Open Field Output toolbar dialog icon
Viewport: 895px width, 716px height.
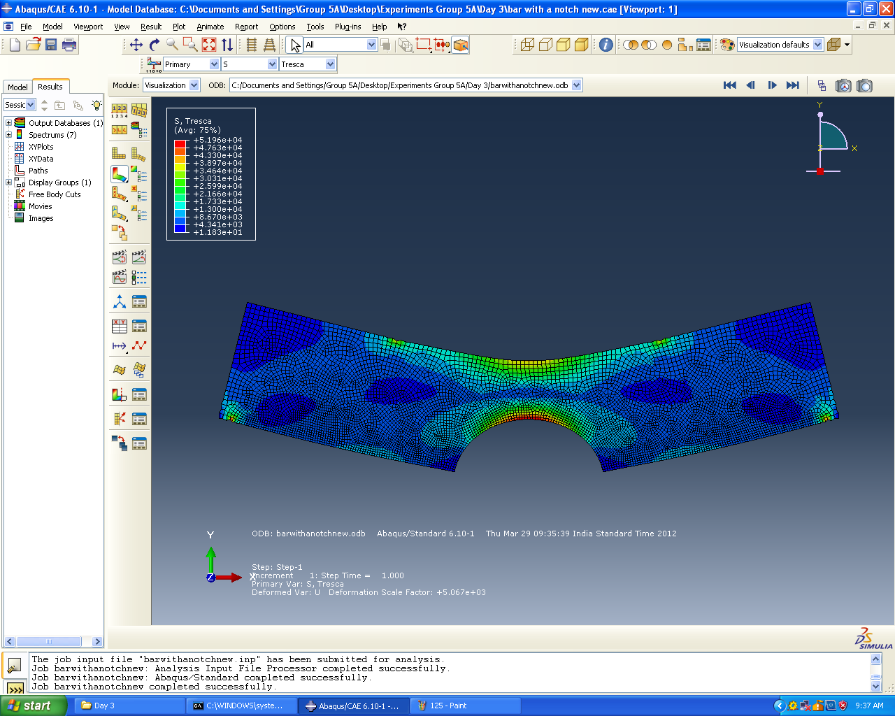(x=153, y=64)
